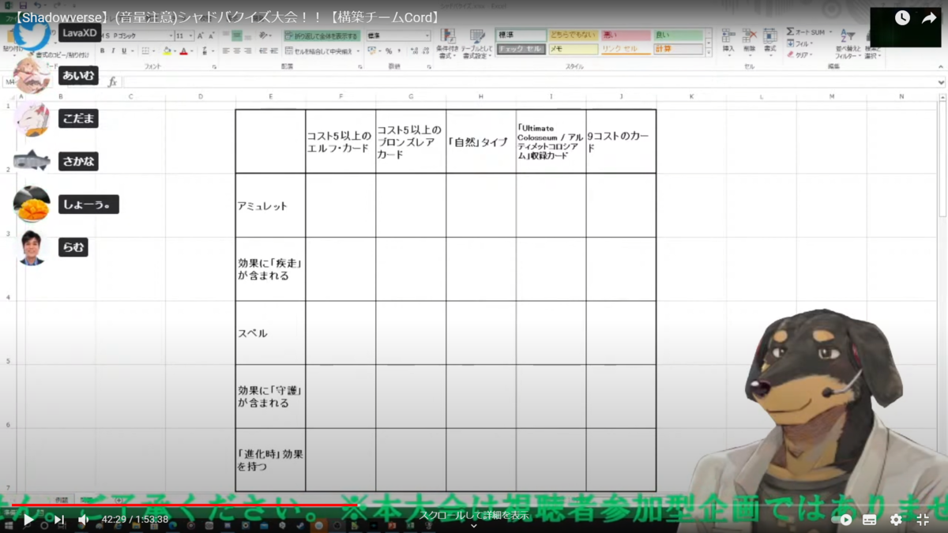Screen dimensions: 948x533
Task: Select the 計算 cell style
Action: [x=678, y=49]
